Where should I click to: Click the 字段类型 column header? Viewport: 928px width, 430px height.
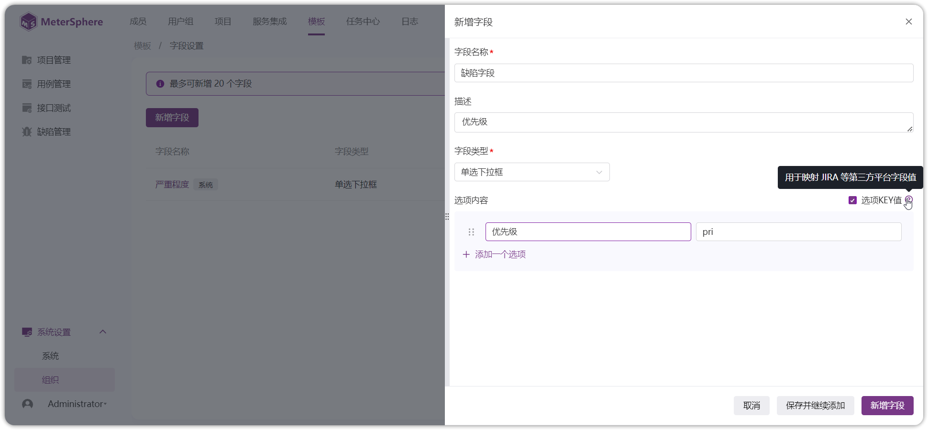click(352, 152)
